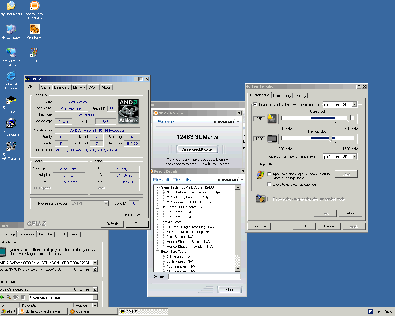The height and width of the screenshot is (316, 395).
Task: Enable Apply overclocking at Windows startup
Action: click(269, 174)
